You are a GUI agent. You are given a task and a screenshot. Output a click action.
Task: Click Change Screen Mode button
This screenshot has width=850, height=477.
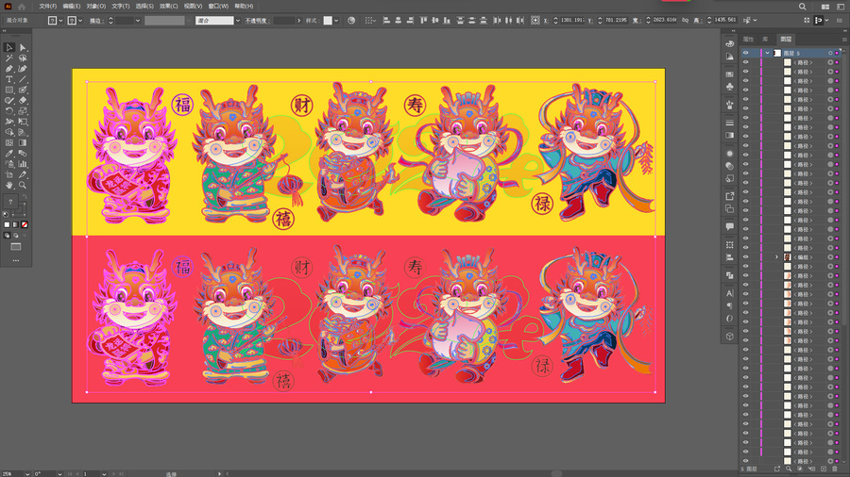(16, 247)
